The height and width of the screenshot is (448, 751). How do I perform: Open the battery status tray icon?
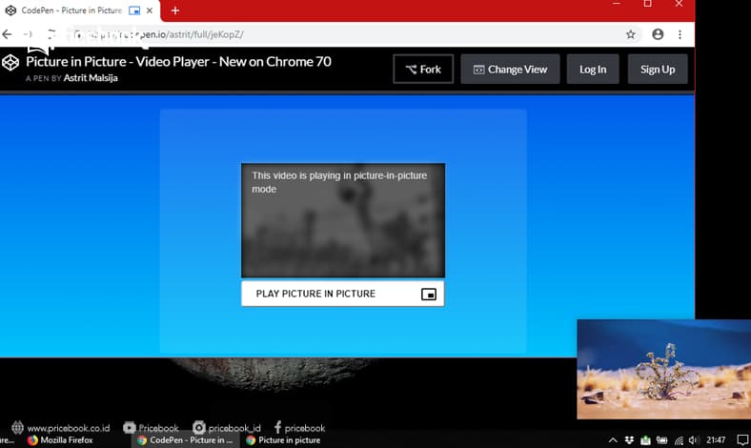pyautogui.click(x=662, y=439)
